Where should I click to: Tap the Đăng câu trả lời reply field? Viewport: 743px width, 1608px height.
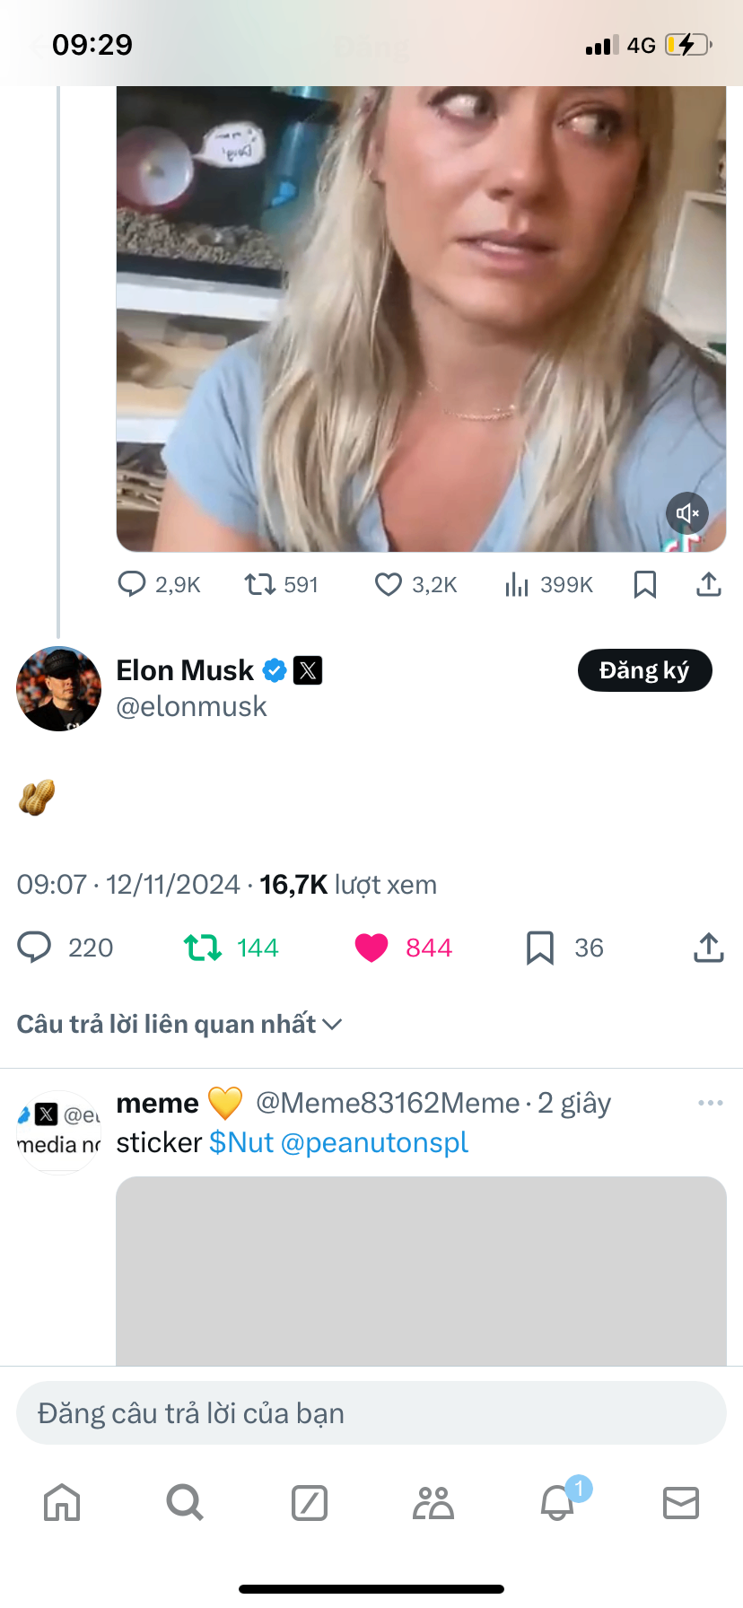point(371,1413)
